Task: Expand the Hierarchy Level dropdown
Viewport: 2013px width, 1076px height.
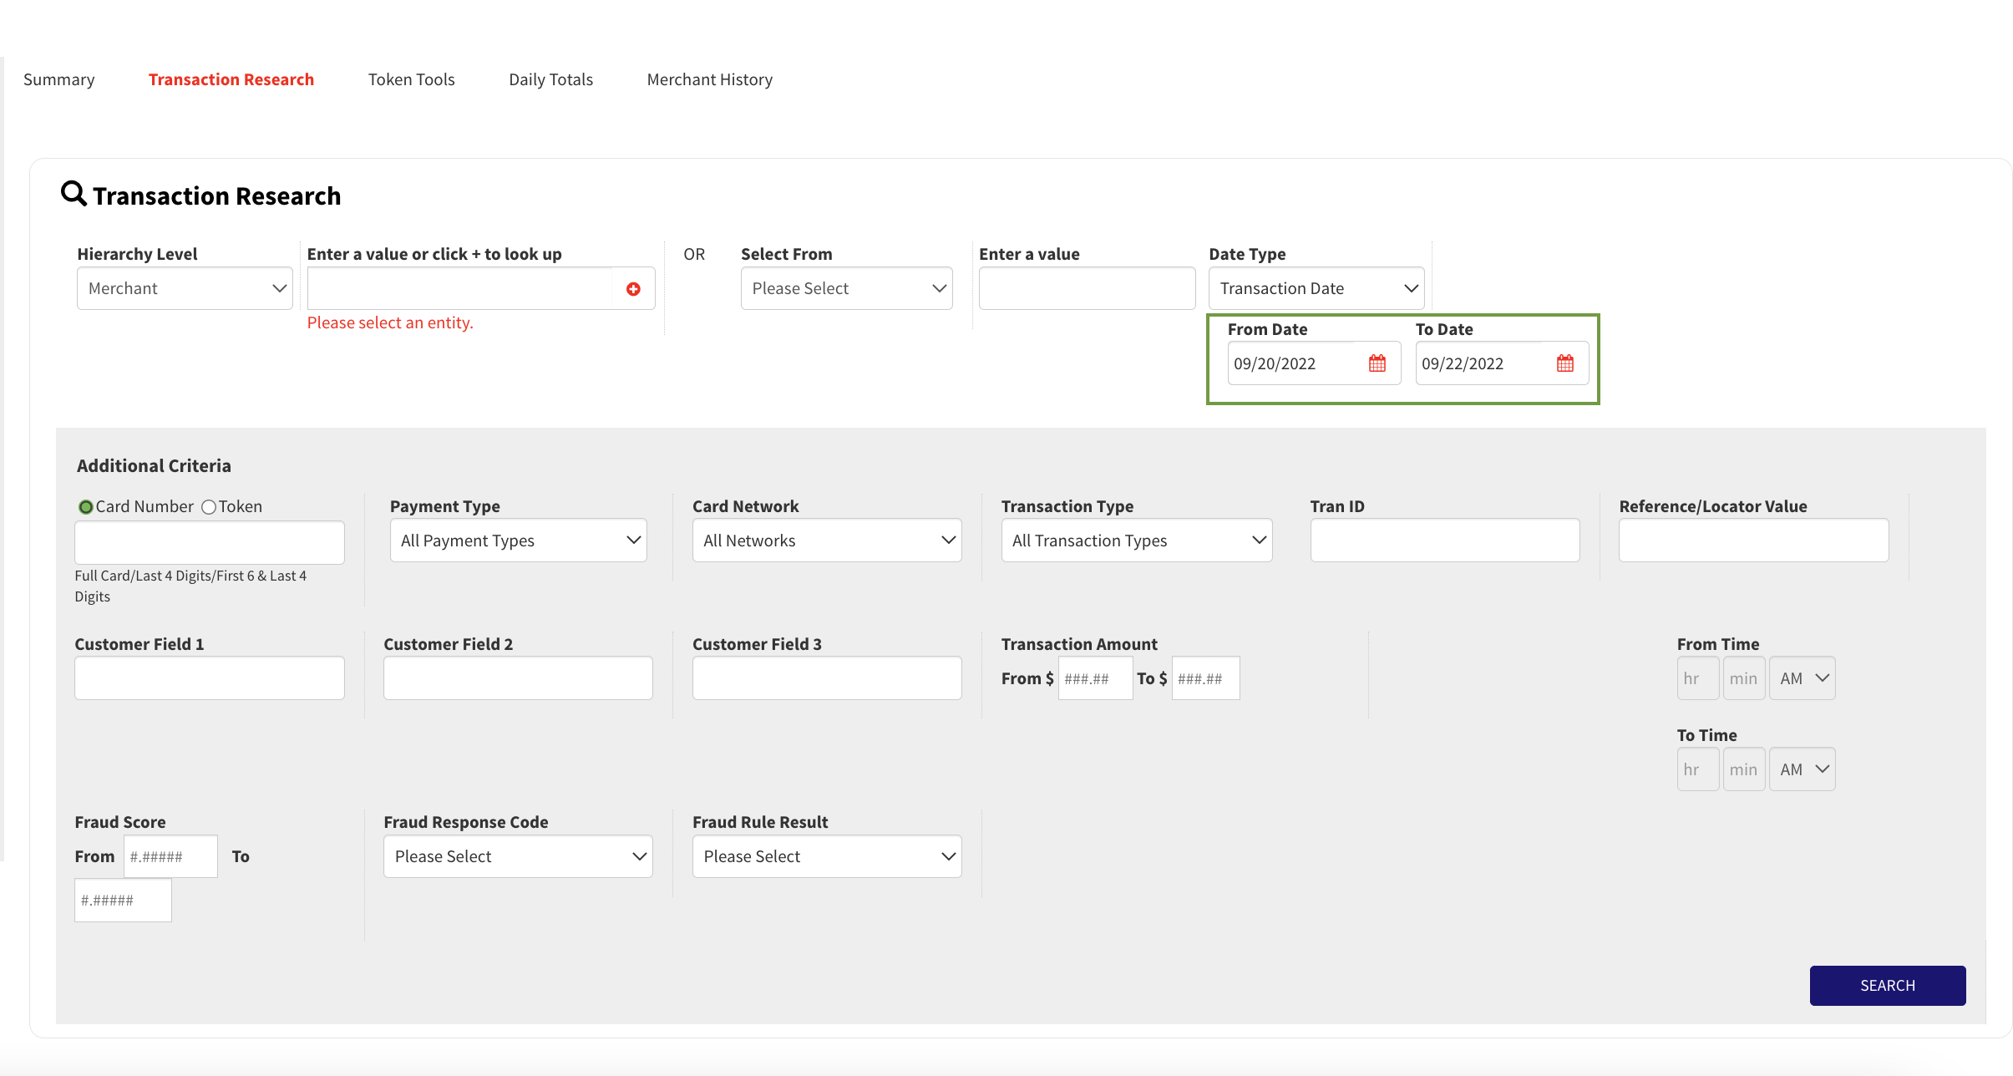Action: [185, 287]
